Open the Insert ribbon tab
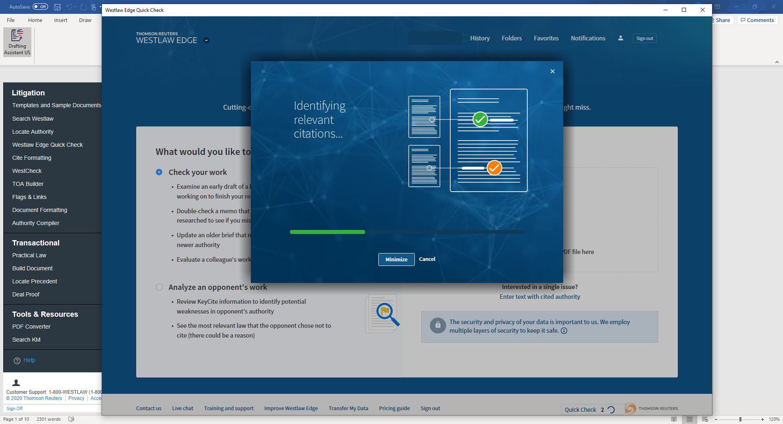The height and width of the screenshot is (424, 783). click(x=60, y=20)
